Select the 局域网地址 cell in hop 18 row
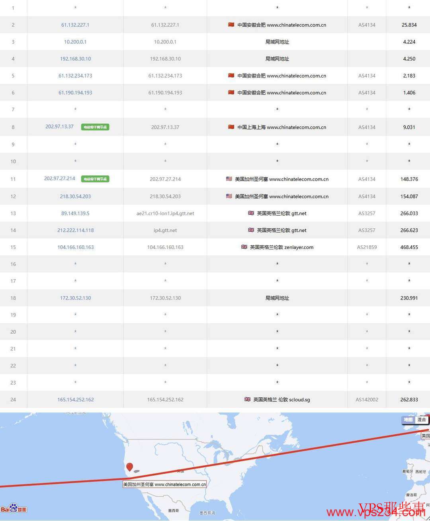The height and width of the screenshot is (521, 430). point(277,298)
